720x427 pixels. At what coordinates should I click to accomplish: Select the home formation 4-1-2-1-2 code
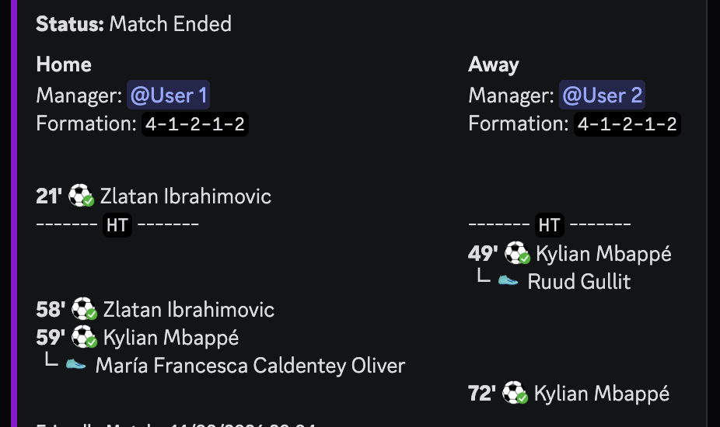click(x=195, y=124)
